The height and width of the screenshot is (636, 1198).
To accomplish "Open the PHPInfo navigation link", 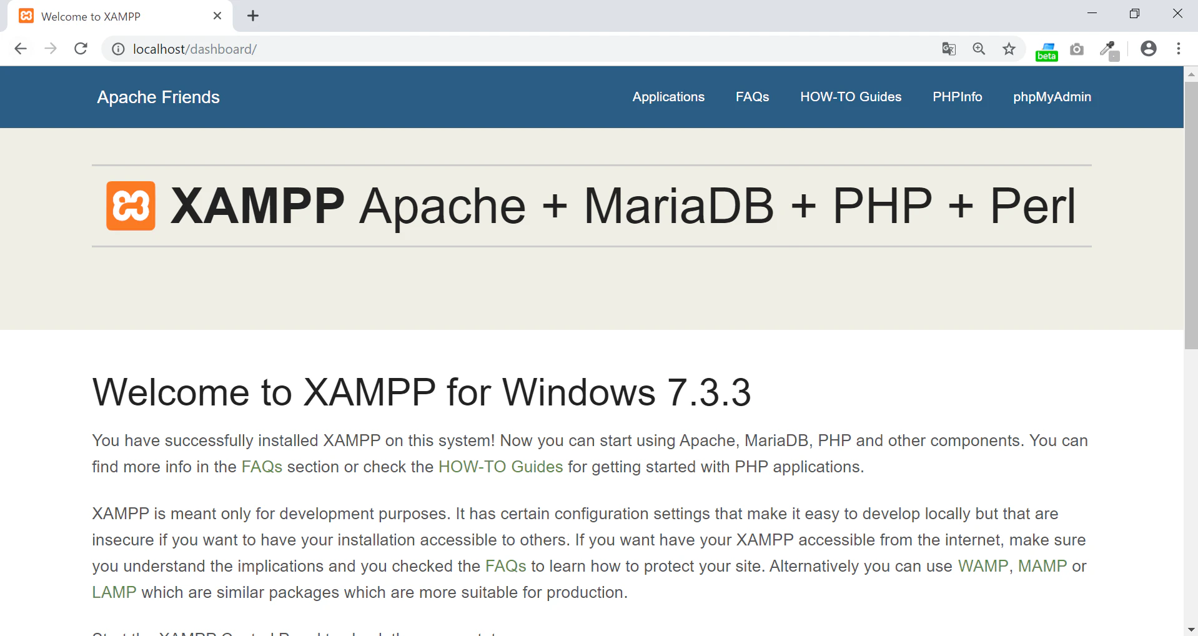I will pyautogui.click(x=957, y=97).
